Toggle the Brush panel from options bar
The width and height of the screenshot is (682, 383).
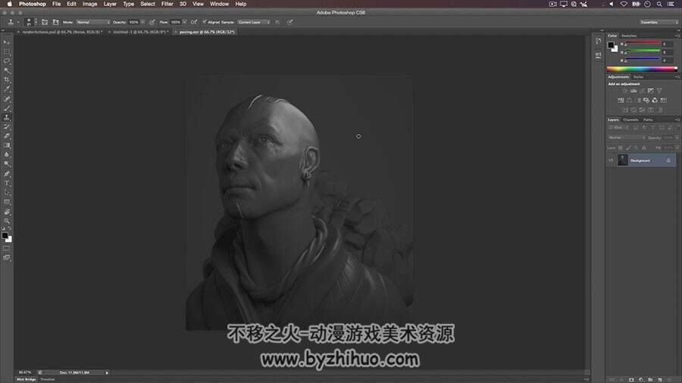(45, 22)
